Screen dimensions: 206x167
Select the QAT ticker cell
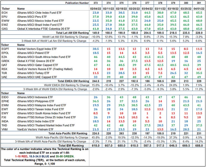4,65
